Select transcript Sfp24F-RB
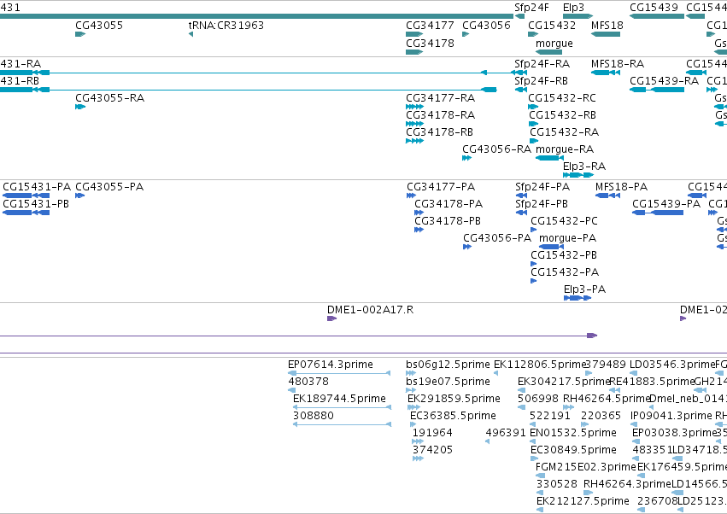This screenshot has height=514, width=727. coord(541,81)
